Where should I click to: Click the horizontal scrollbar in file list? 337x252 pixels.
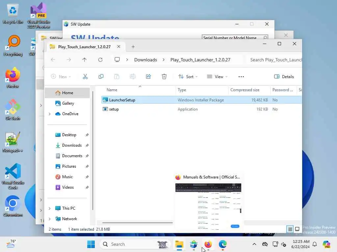coord(138,223)
